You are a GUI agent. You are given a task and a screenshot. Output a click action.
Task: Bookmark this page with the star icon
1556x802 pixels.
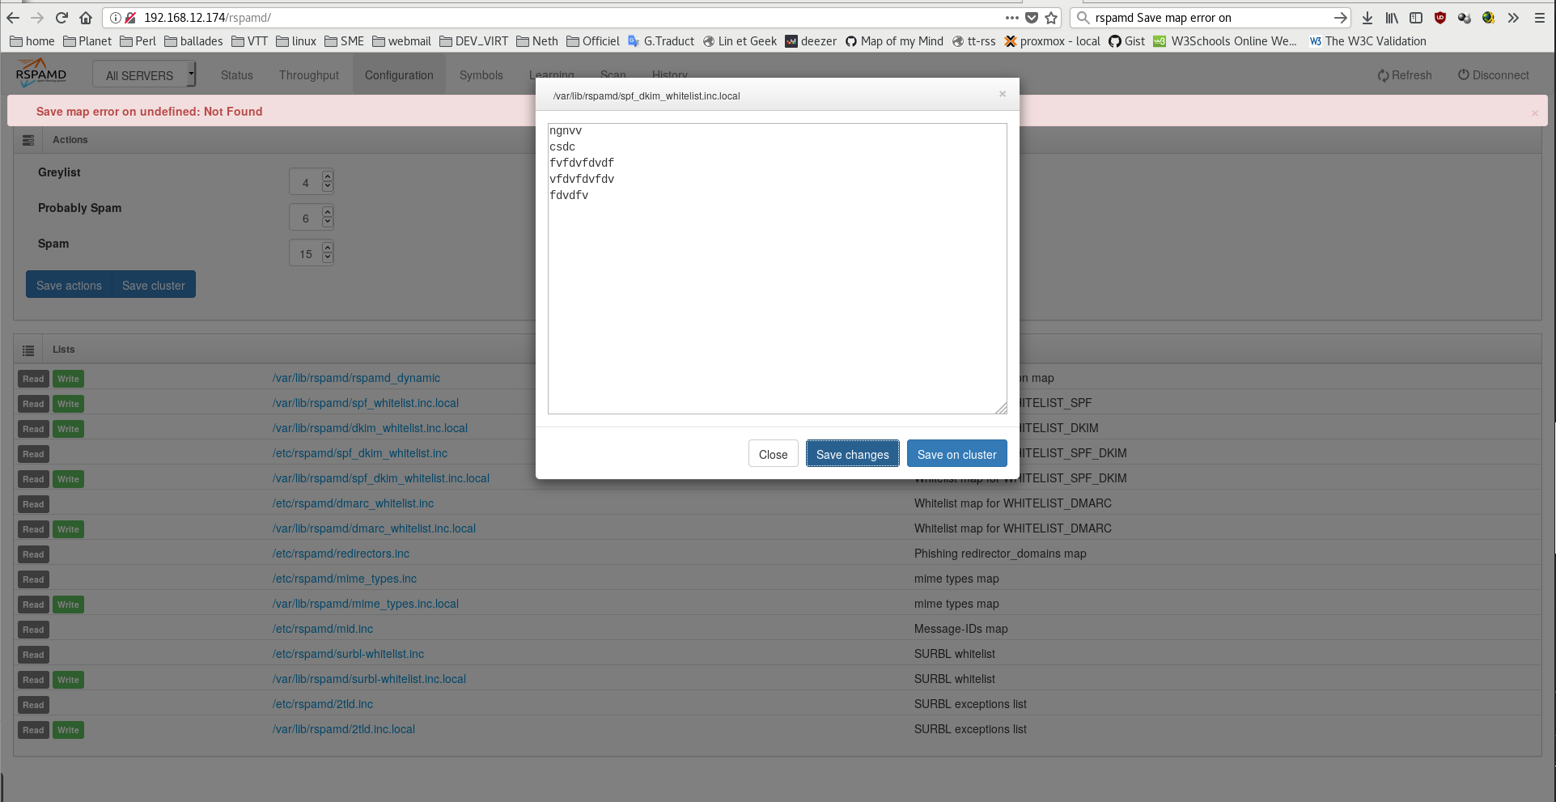tap(1051, 18)
